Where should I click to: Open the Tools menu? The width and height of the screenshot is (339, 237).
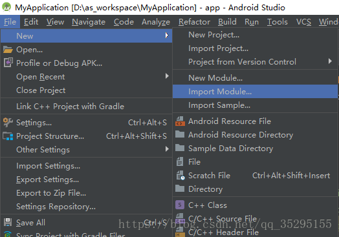(x=277, y=22)
